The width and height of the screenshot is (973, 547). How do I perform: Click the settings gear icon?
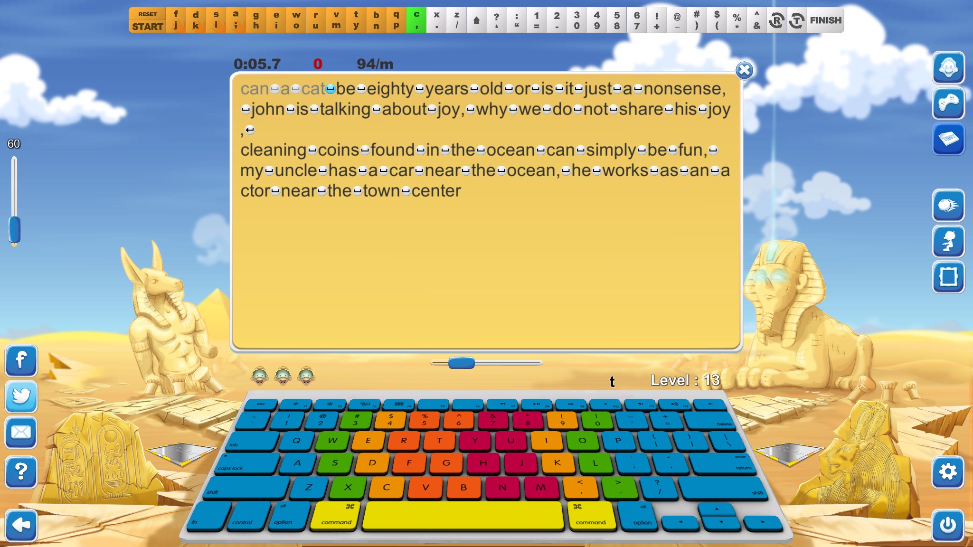(x=950, y=471)
